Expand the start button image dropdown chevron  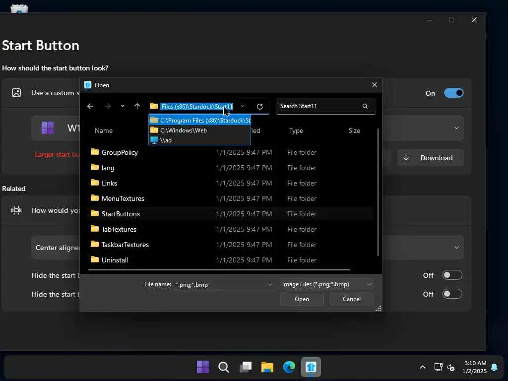coord(456,128)
